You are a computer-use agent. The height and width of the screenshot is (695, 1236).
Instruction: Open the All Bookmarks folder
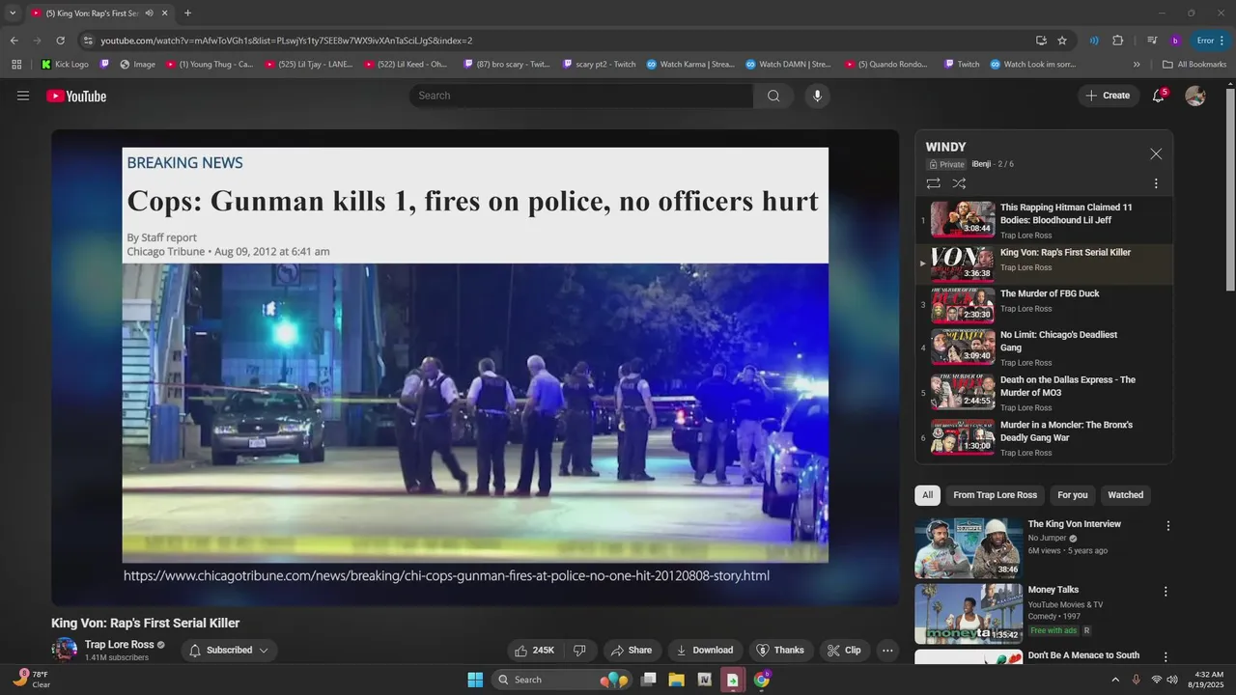tap(1194, 65)
